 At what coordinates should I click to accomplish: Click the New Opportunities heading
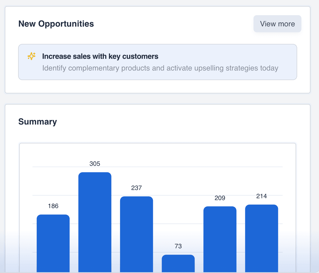56,24
